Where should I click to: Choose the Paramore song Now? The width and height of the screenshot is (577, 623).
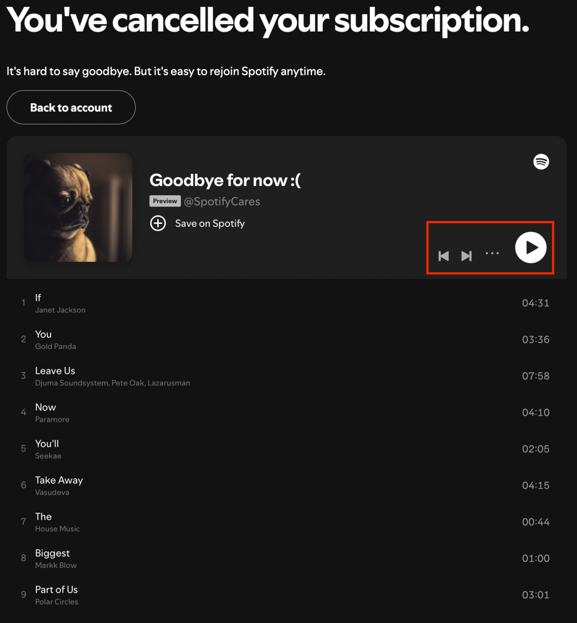(45, 407)
